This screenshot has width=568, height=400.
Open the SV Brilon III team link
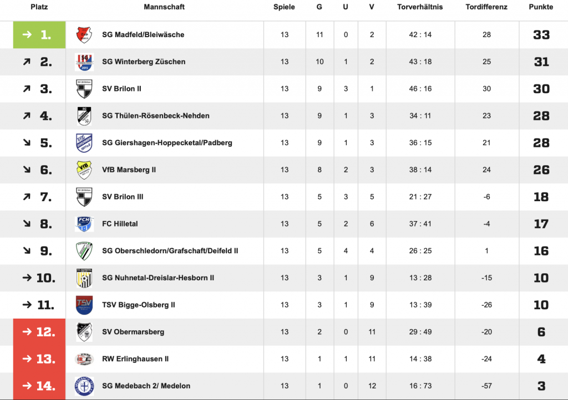pyautogui.click(x=123, y=197)
